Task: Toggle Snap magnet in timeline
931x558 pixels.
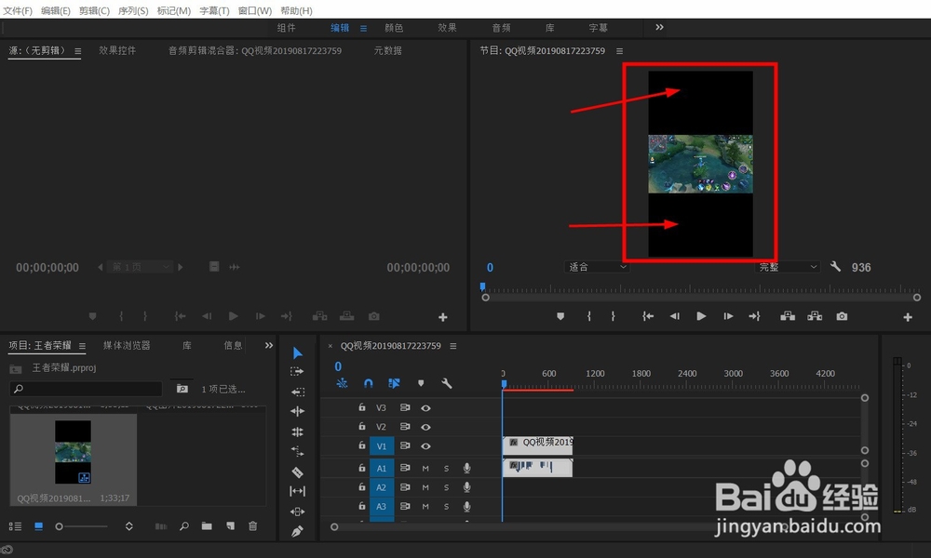Action: [x=368, y=384]
